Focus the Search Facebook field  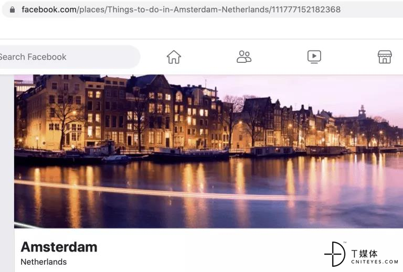point(69,57)
